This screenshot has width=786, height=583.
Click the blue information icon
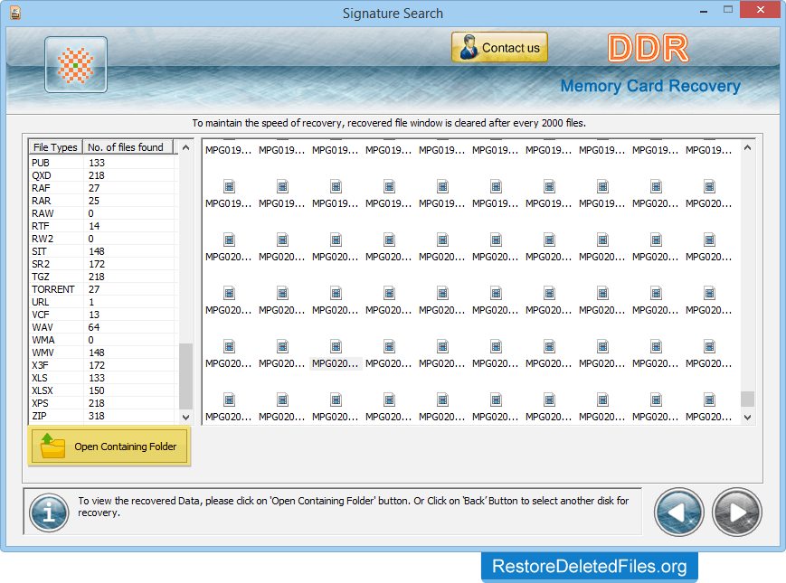tap(49, 512)
